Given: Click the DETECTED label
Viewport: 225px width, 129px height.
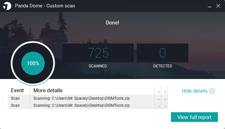Looking at the screenshot, I should coord(163,66).
